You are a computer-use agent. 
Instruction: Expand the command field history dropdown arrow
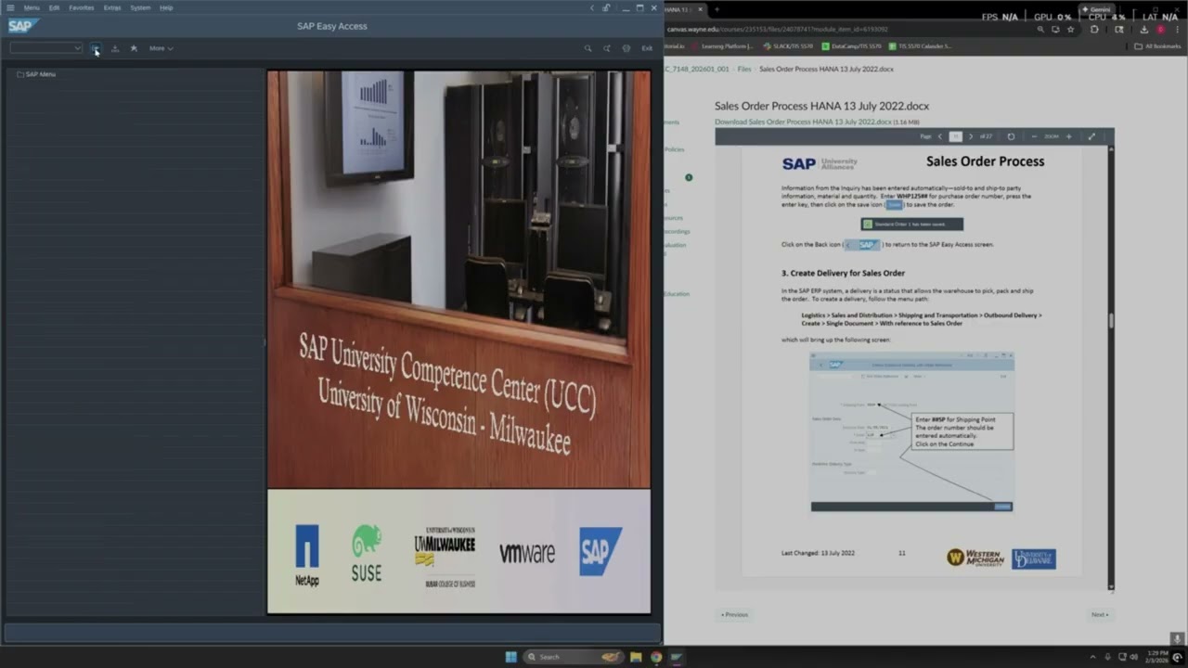tap(78, 48)
